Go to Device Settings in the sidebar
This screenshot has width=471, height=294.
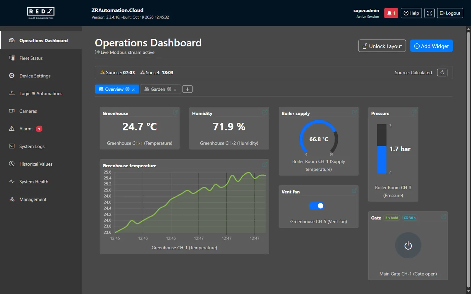point(41,76)
